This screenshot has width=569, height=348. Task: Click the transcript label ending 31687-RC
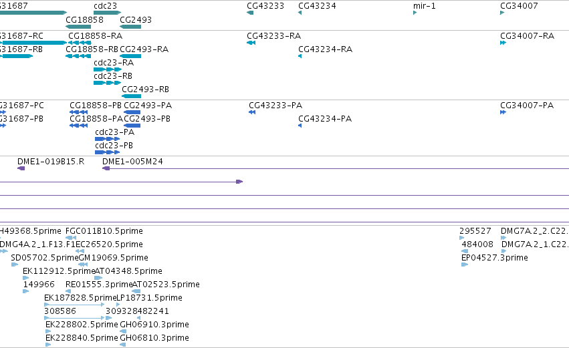(22, 36)
